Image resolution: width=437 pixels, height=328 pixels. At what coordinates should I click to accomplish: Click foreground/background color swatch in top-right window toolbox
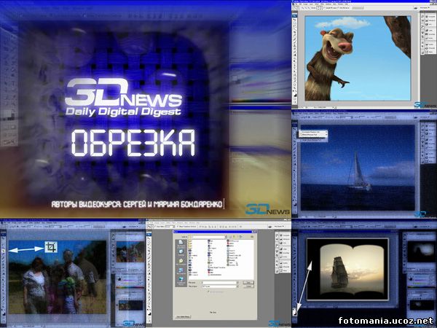pos(294,95)
